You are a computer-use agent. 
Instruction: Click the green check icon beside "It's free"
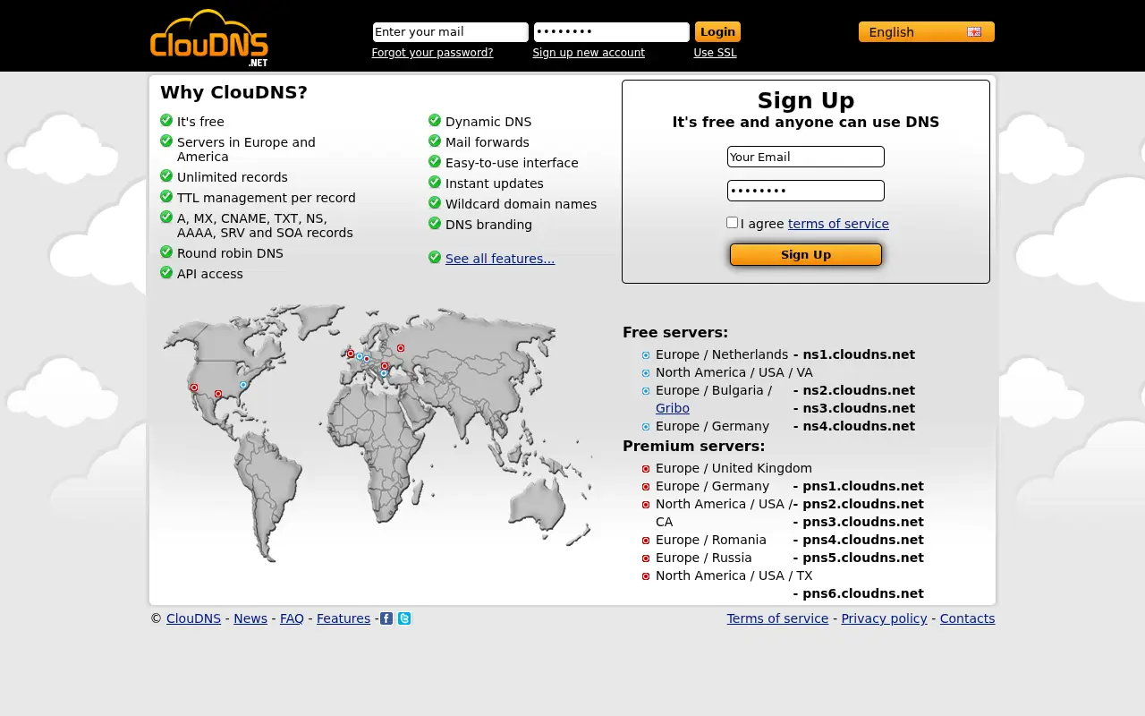tap(166, 120)
